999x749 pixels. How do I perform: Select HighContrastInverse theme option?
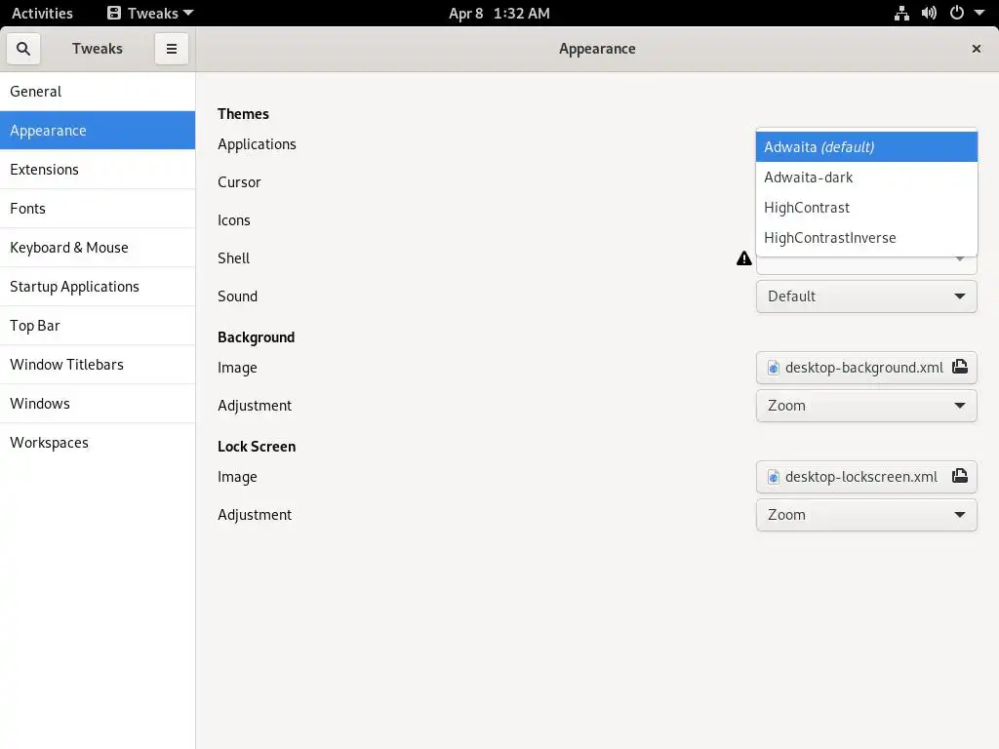point(866,238)
